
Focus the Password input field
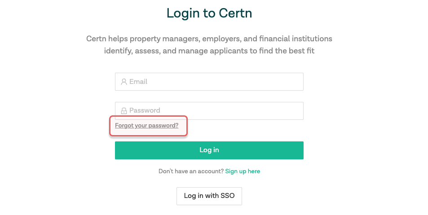point(209,111)
